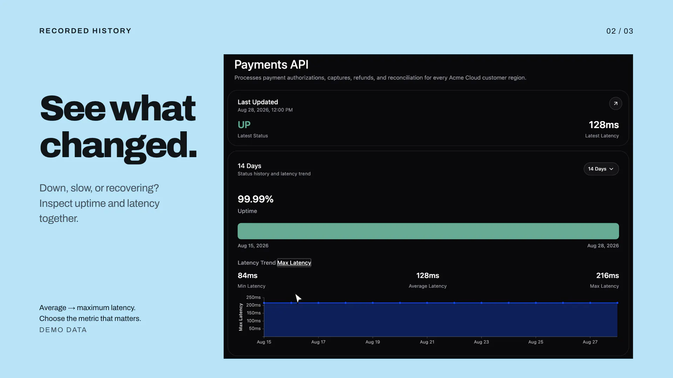The width and height of the screenshot is (673, 378).
Task: Select the Aug 17 point on latency chart
Action: click(x=318, y=303)
